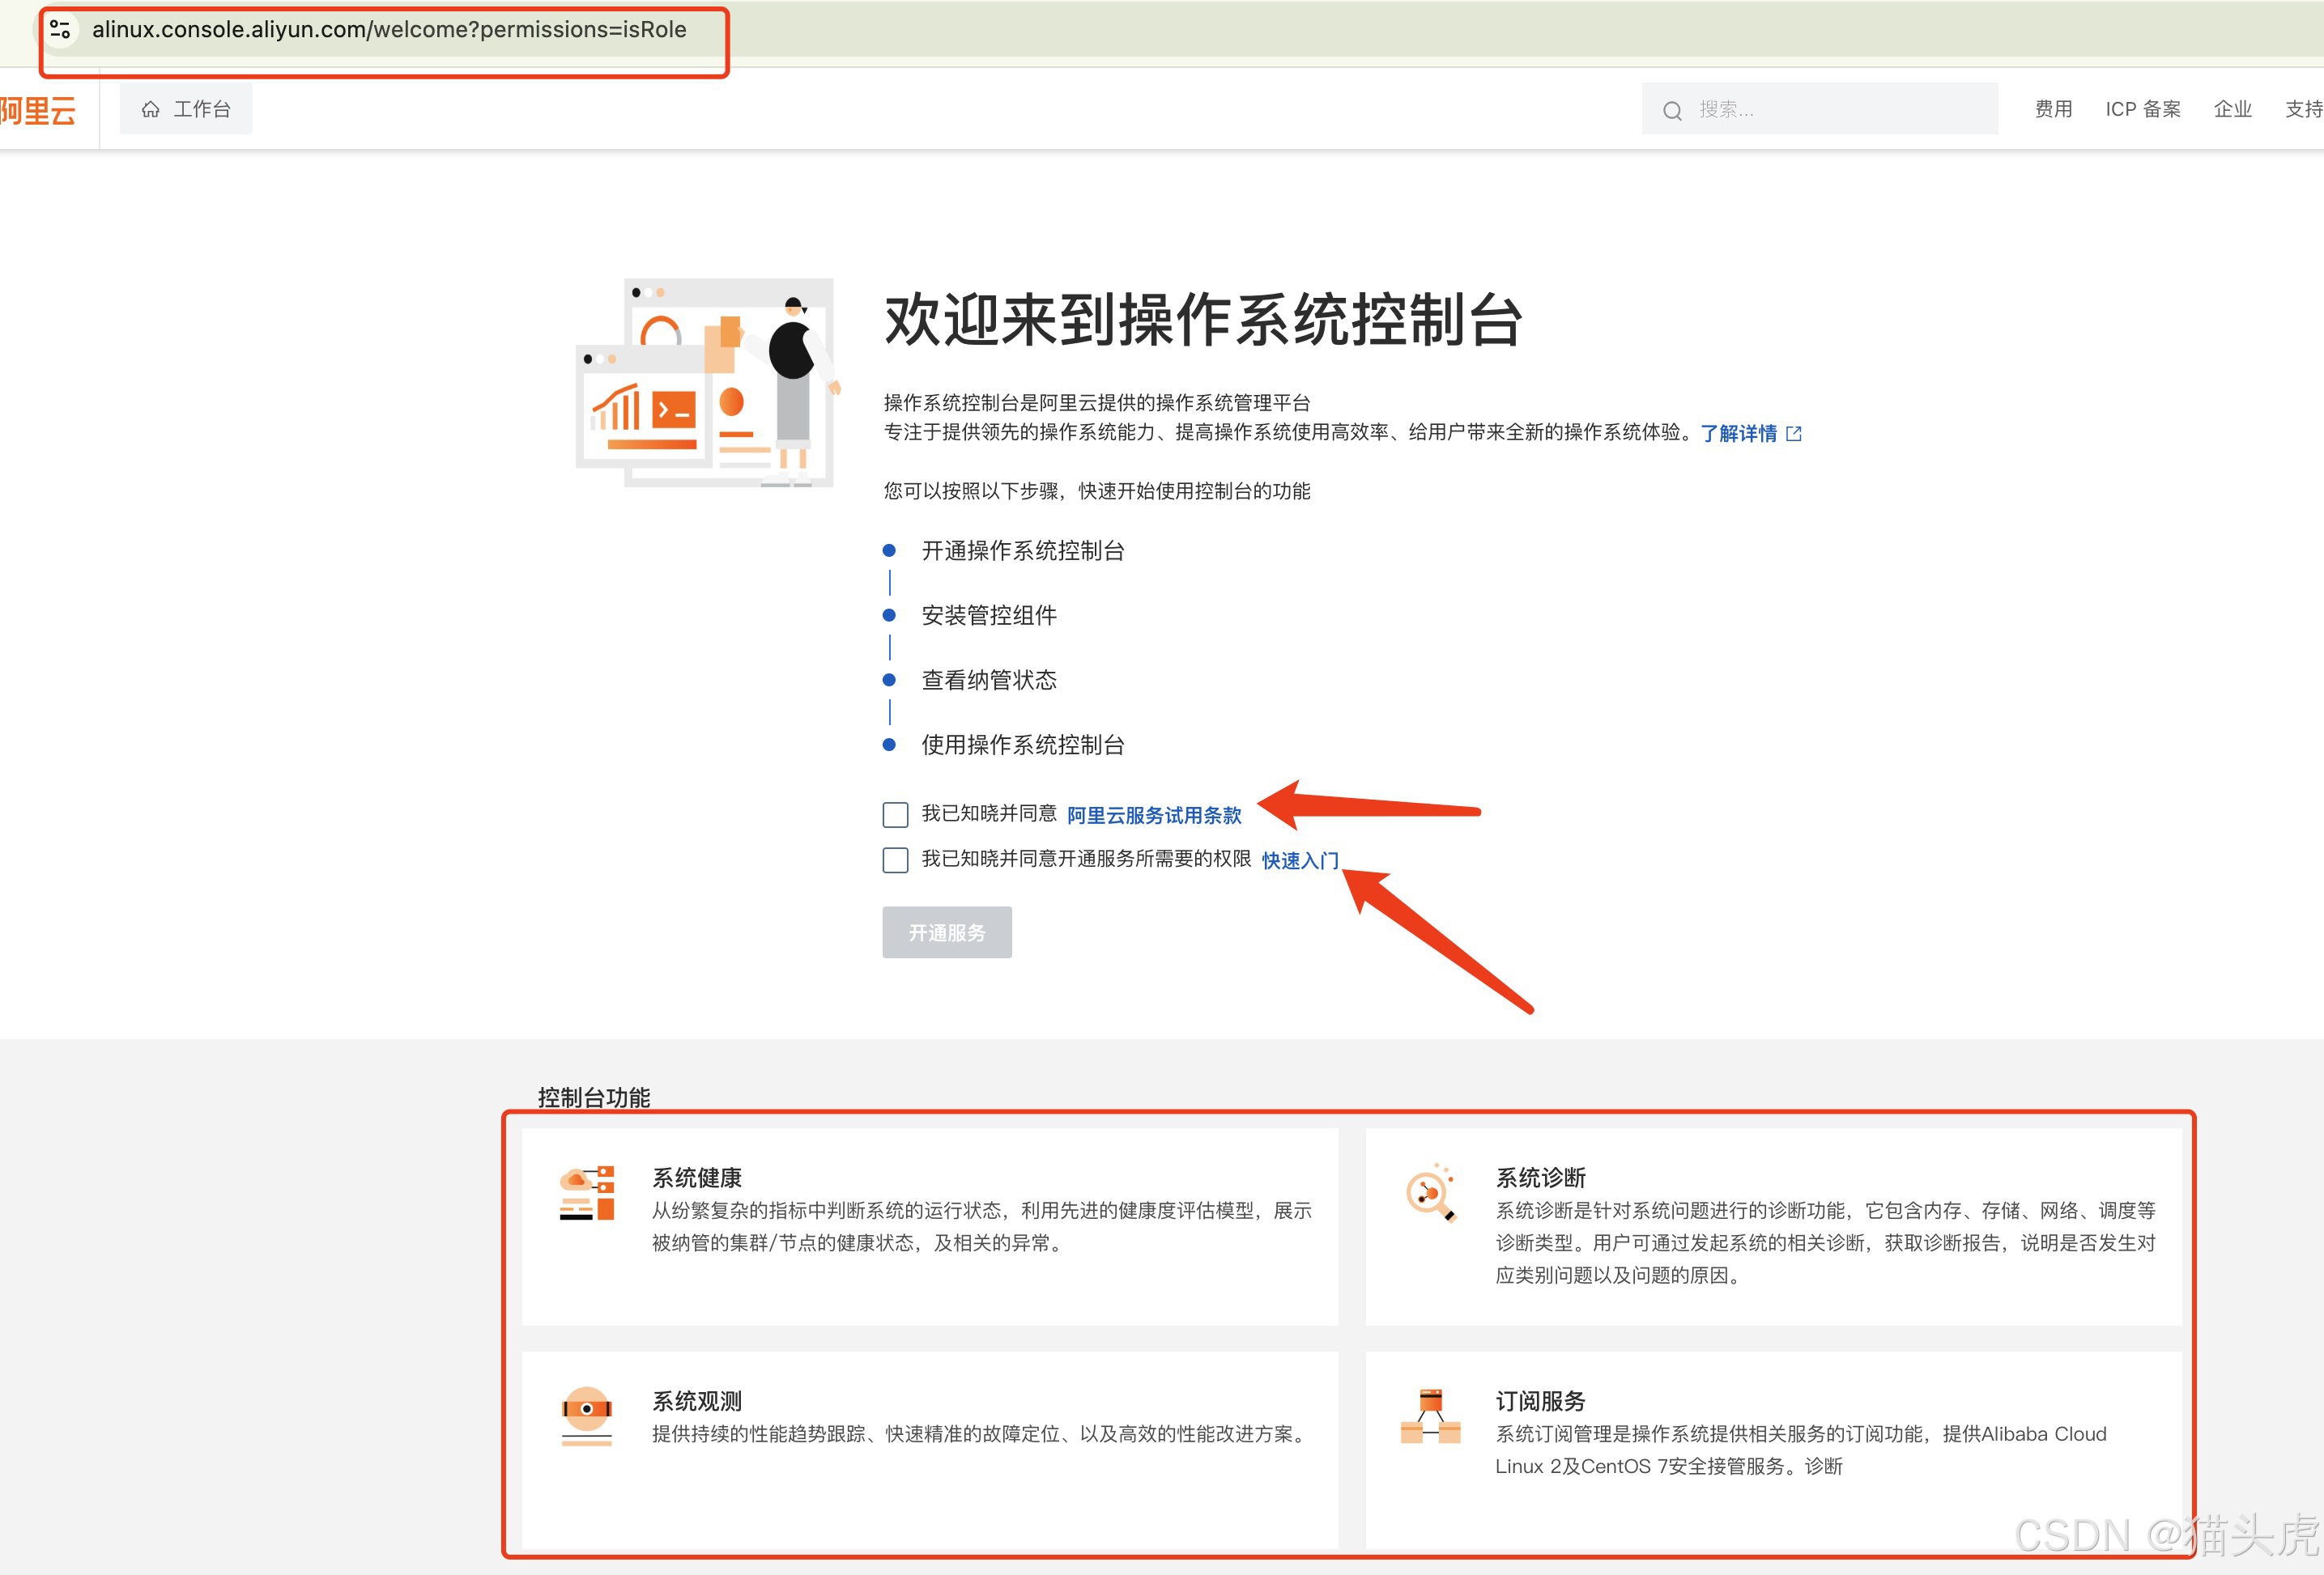
Task: Click the 系统健康 card icon
Action: click(x=586, y=1192)
